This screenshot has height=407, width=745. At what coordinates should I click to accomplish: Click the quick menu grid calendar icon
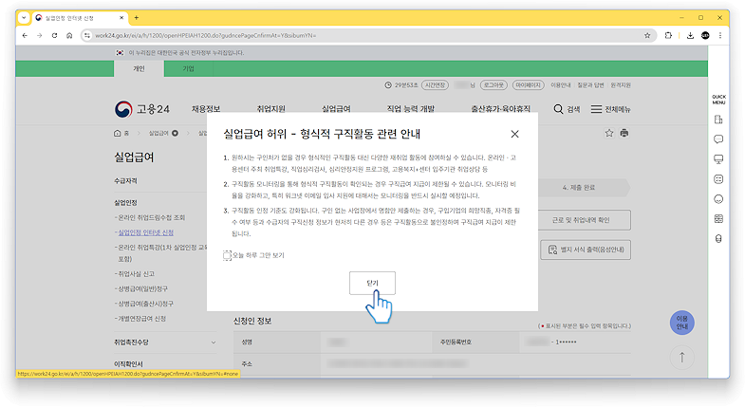(x=718, y=219)
